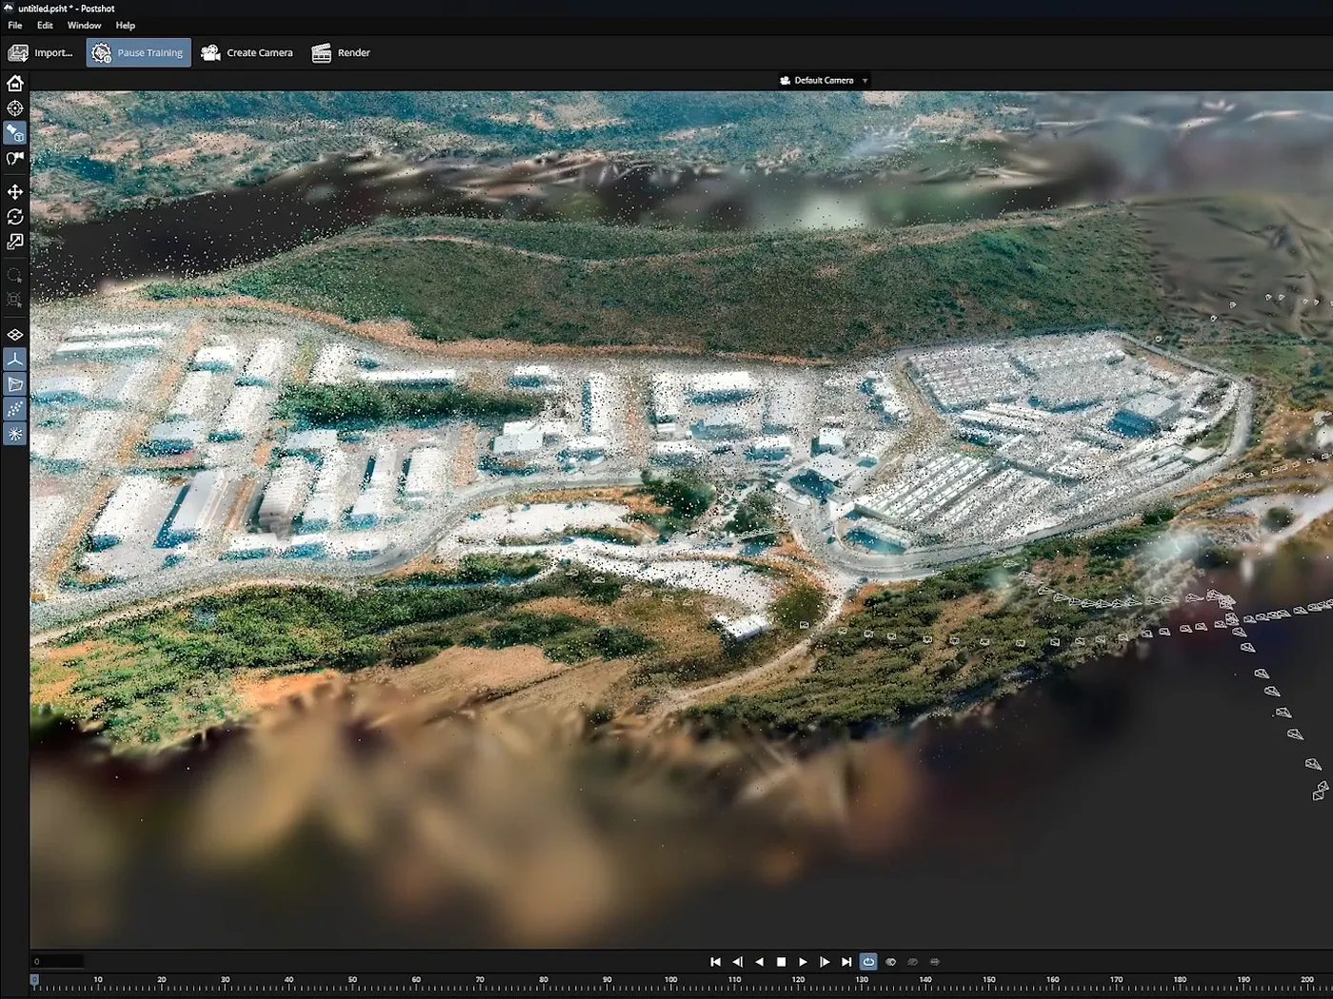This screenshot has height=999, width=1333.
Task: Click the Render button
Action: coord(341,53)
